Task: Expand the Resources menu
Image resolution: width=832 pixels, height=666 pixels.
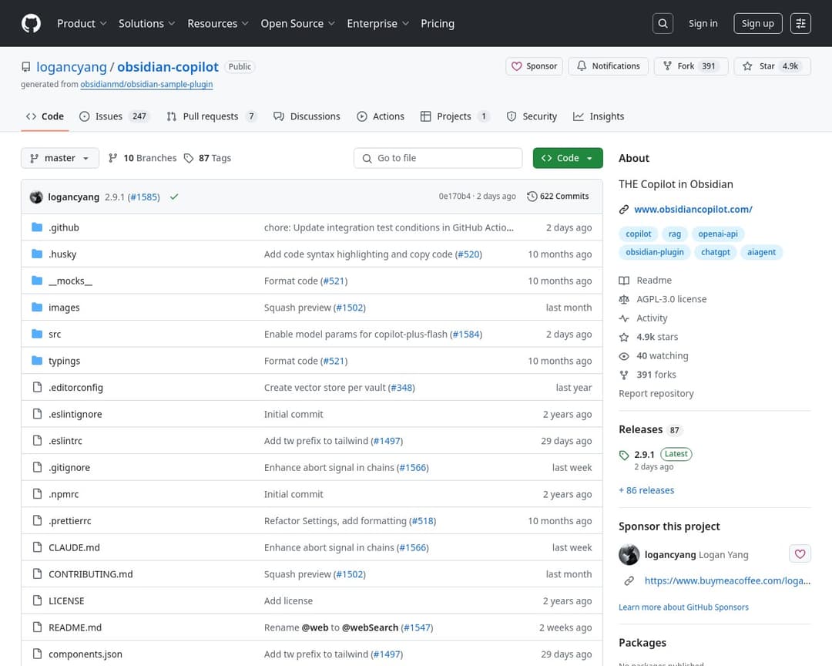Action: click(x=217, y=23)
